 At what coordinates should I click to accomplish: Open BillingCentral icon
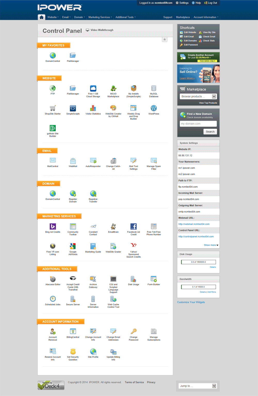[73, 331]
